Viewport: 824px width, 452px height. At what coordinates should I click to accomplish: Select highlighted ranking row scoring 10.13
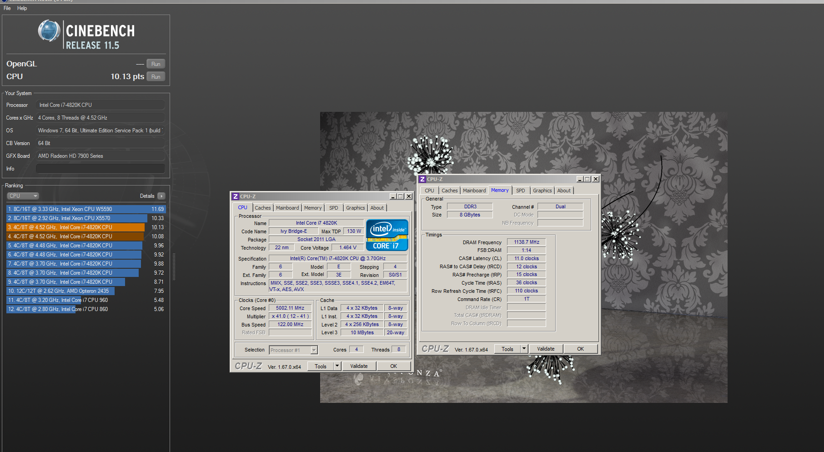pos(86,227)
